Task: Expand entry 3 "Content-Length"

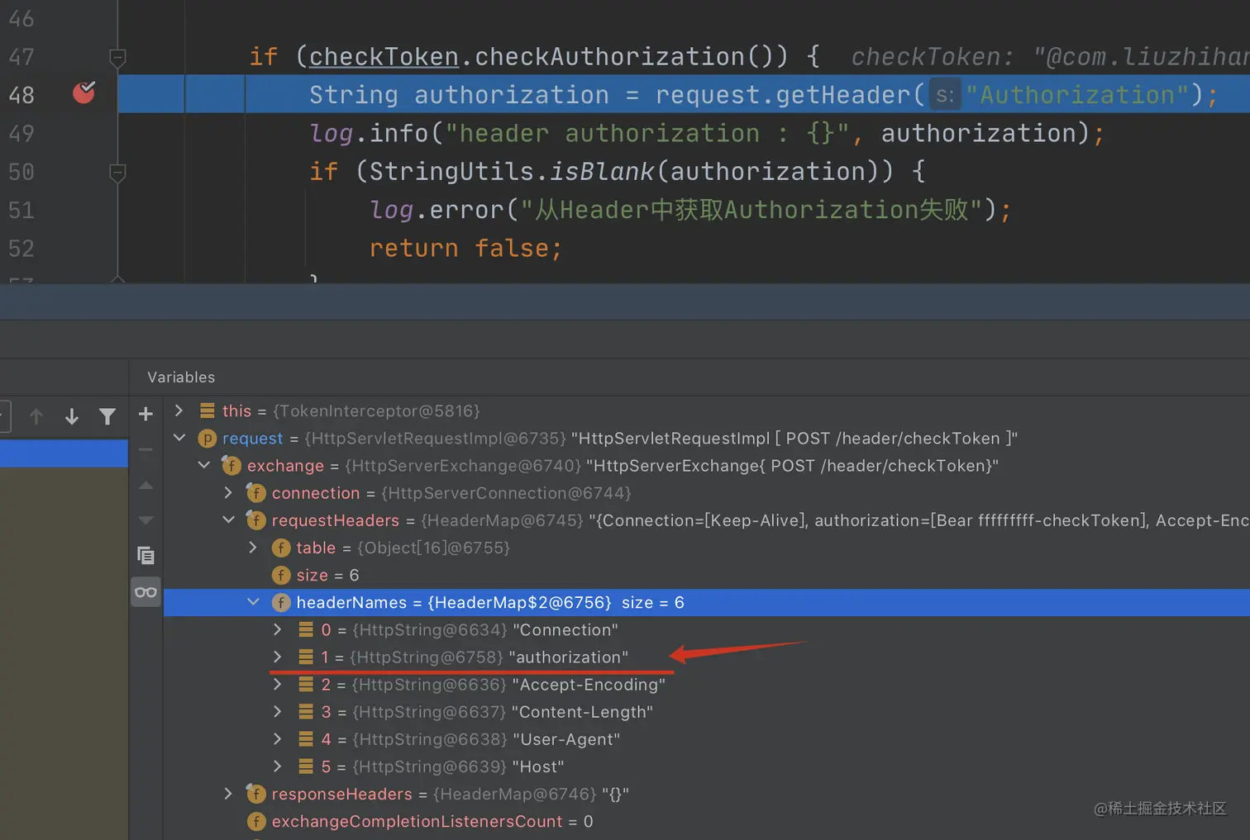Action: (x=278, y=711)
